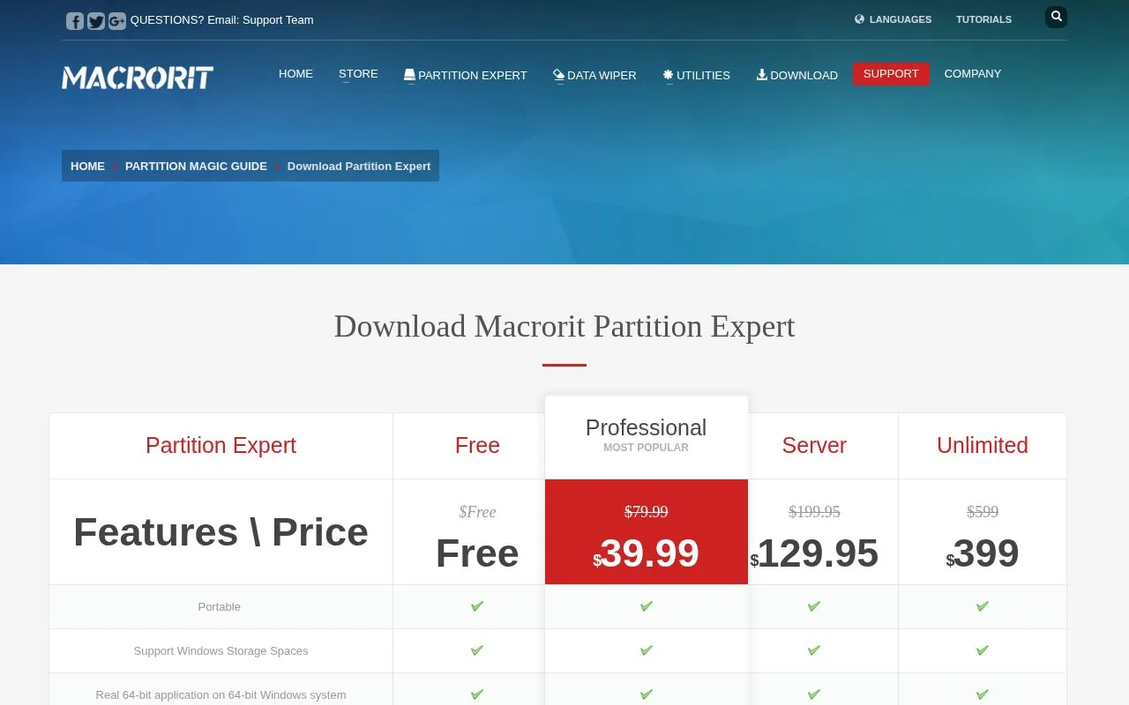This screenshot has width=1129, height=705.
Task: Click the gear icon beside Utilities
Action: point(669,75)
